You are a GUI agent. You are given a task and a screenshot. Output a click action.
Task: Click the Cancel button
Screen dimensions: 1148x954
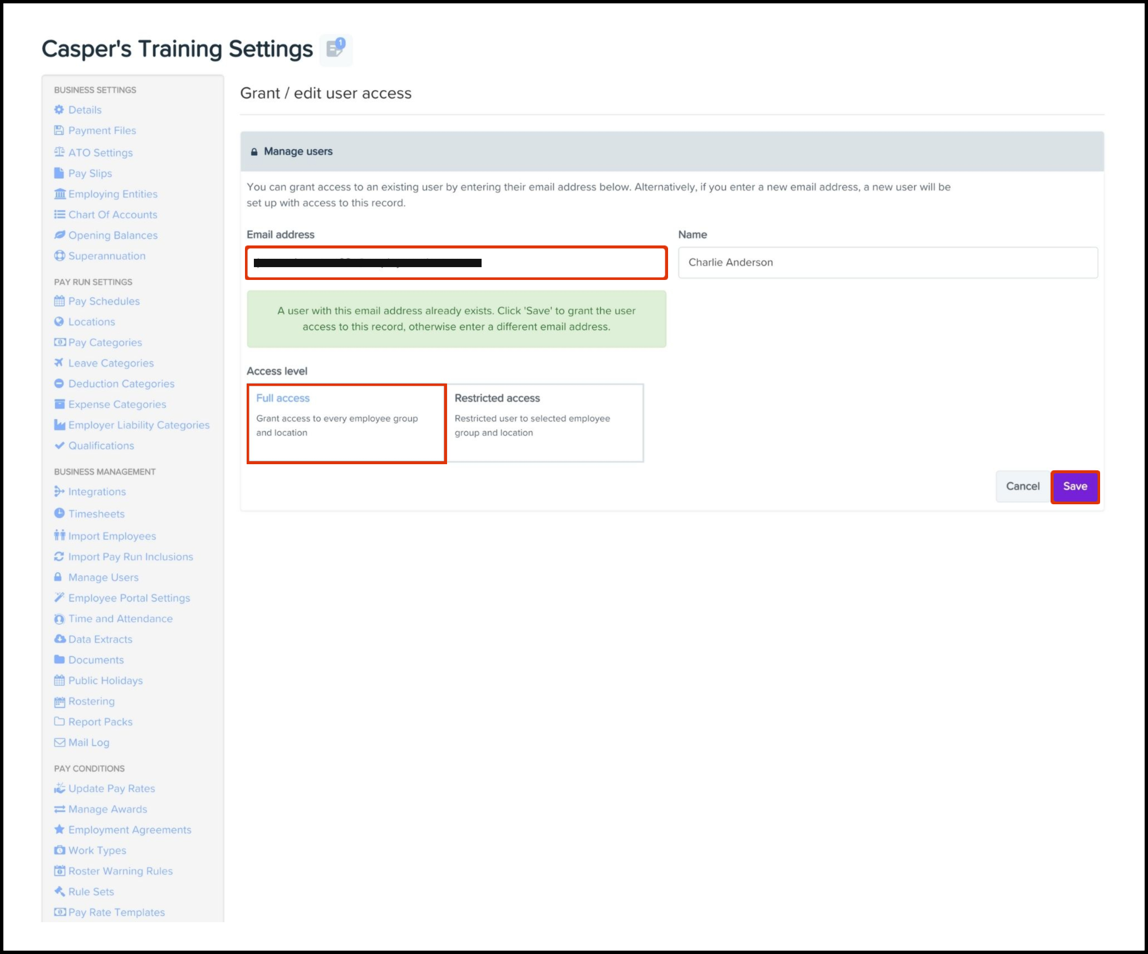1022,486
